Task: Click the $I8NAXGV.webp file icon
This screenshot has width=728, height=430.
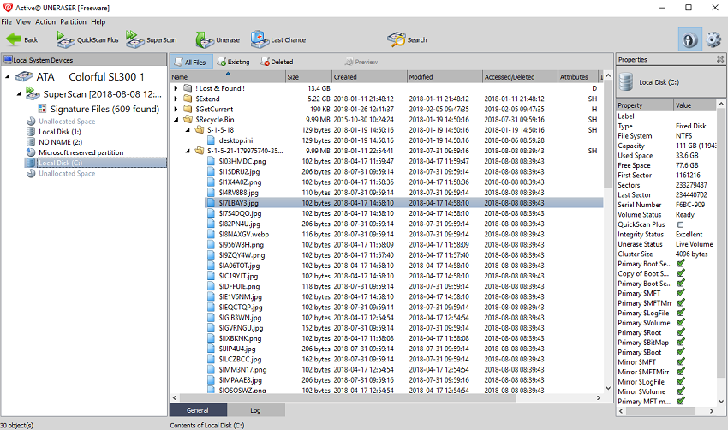Action: point(211,234)
